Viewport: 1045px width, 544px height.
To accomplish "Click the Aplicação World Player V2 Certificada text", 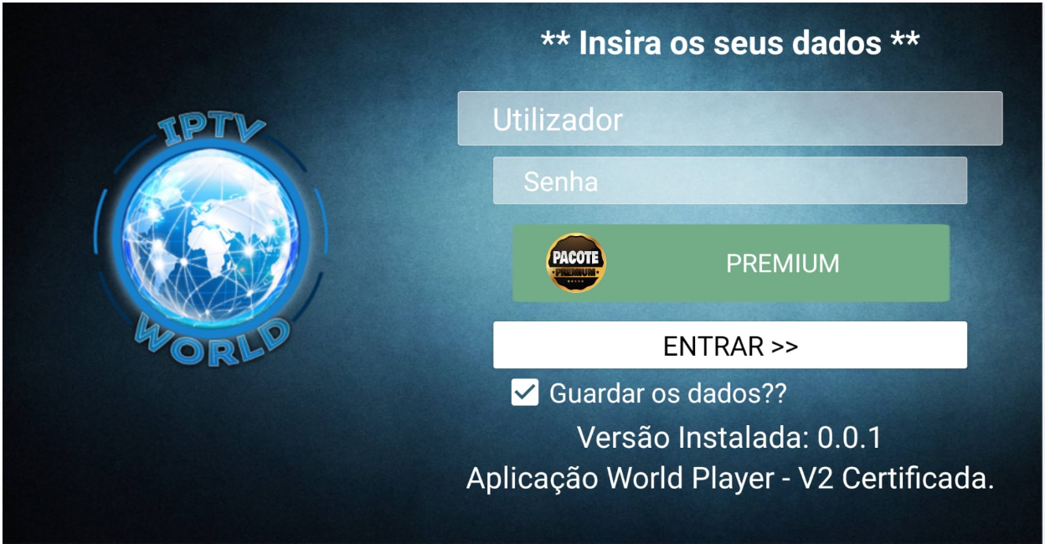I will [730, 479].
